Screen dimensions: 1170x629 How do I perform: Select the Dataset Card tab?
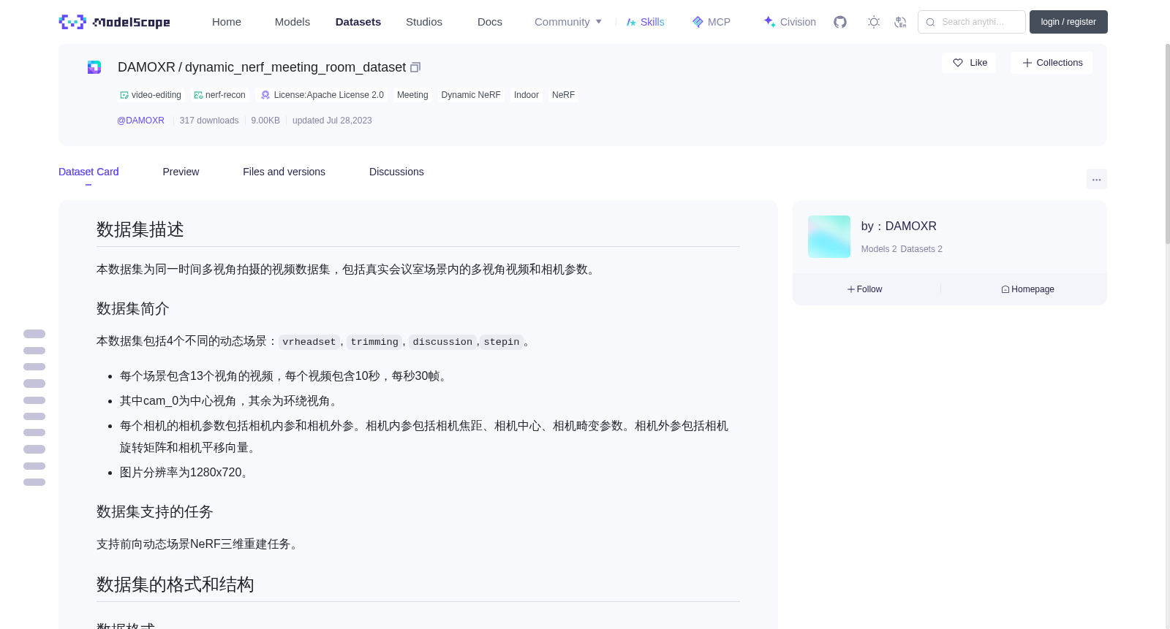pos(88,172)
